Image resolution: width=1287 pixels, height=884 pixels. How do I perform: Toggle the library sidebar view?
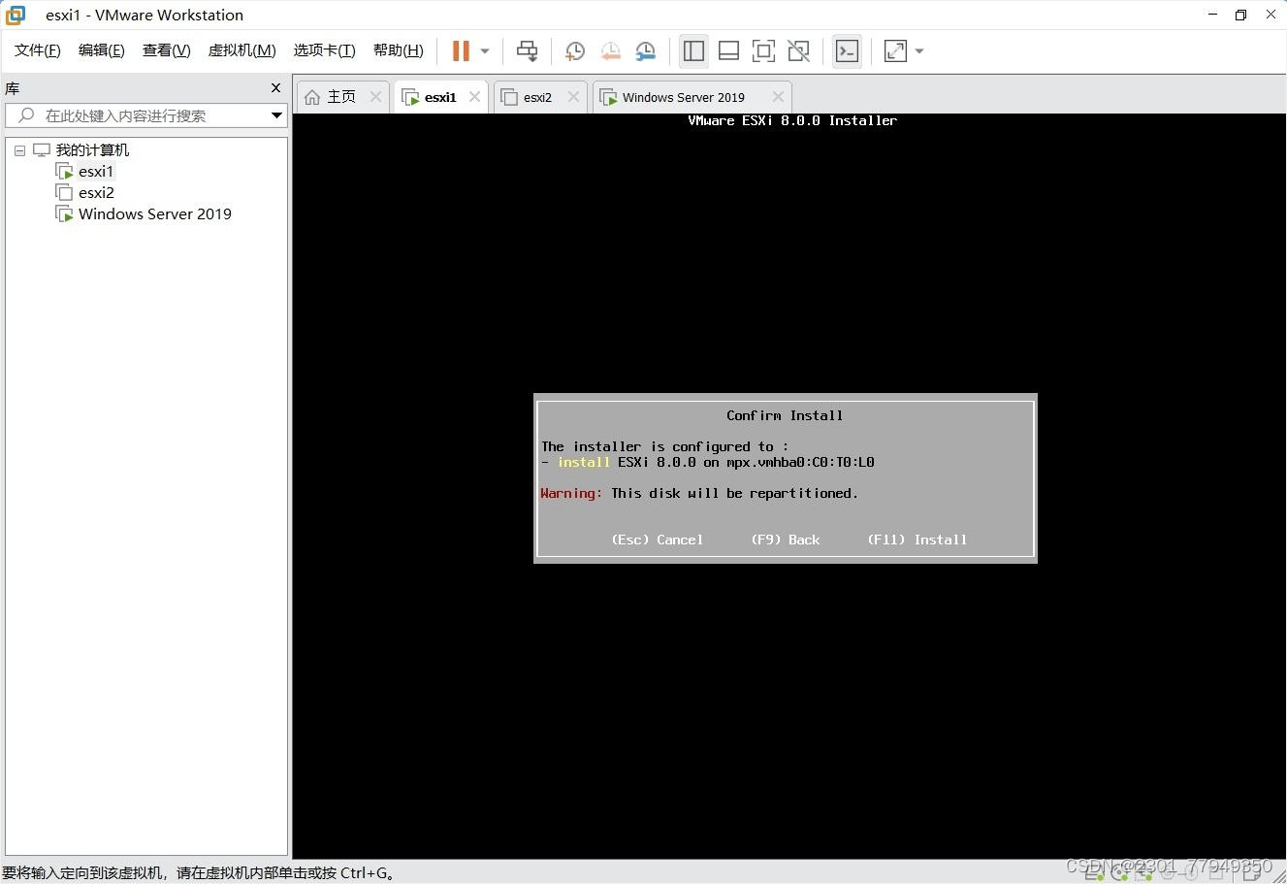[x=693, y=51]
